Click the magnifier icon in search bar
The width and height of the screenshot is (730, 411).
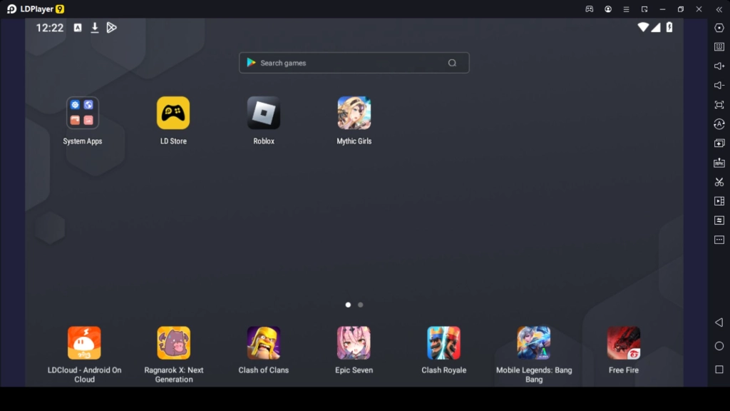(x=452, y=63)
